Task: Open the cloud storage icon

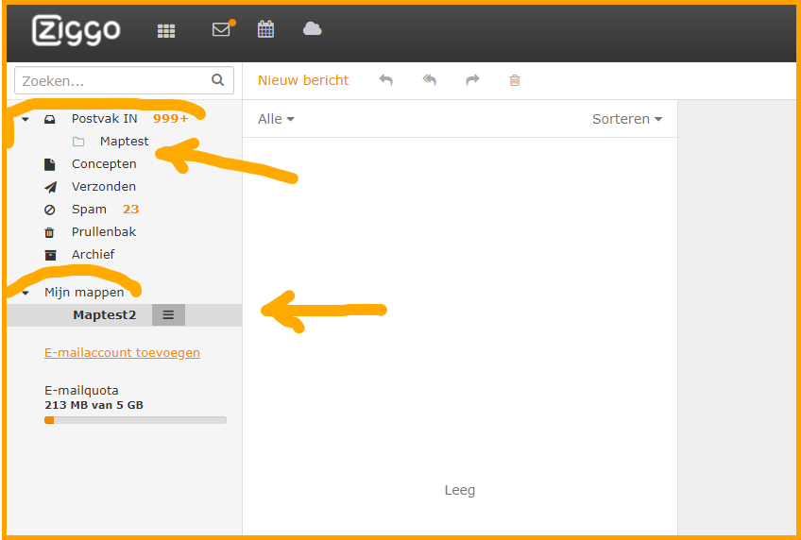Action: coord(312,29)
